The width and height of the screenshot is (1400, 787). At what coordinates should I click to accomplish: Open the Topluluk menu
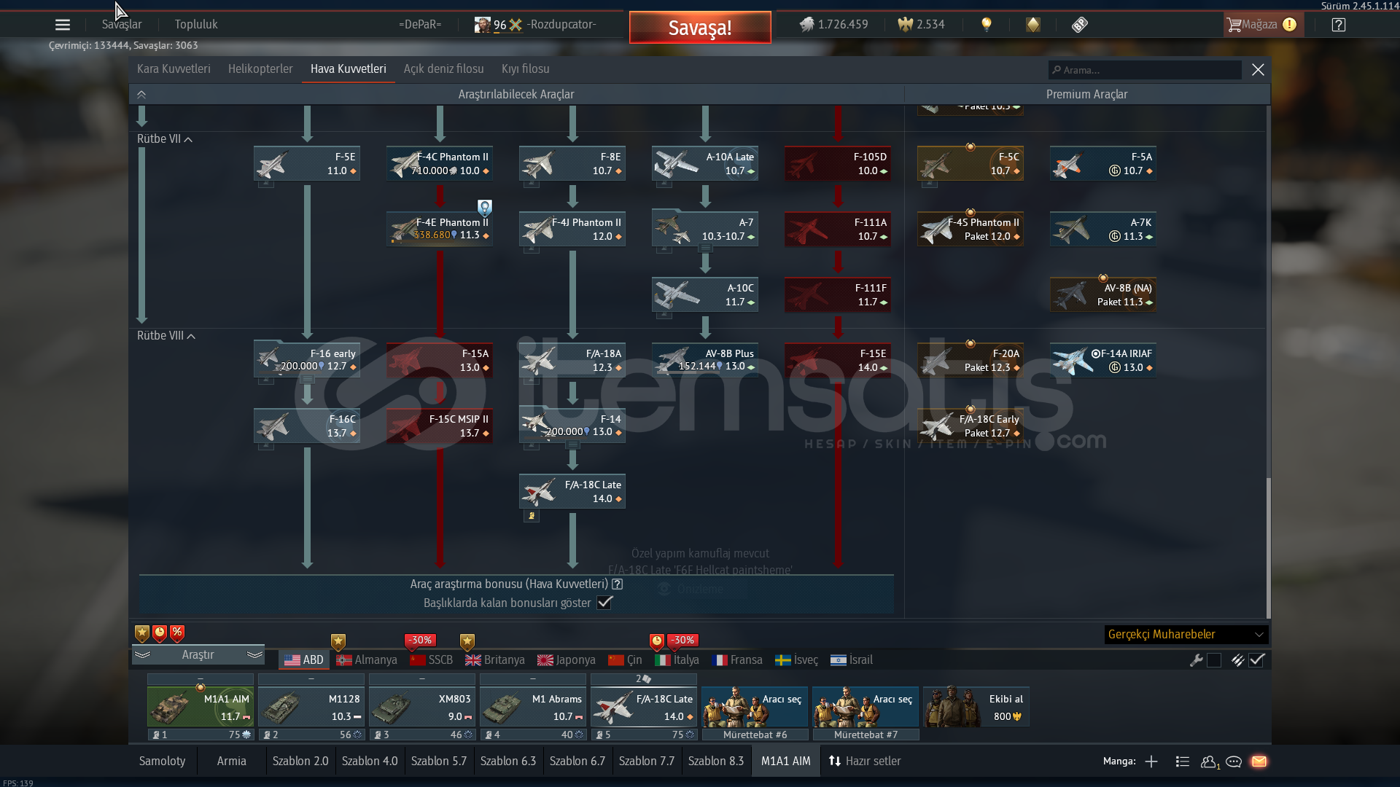click(196, 24)
